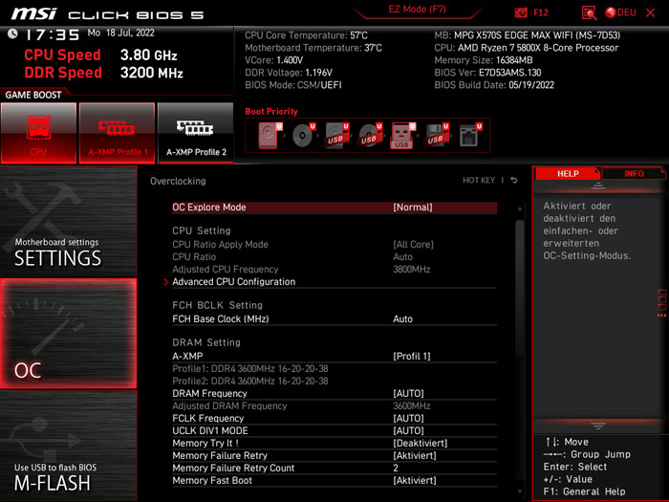The height and width of the screenshot is (502, 669).
Task: Click the date Mo 18 Jul, 2022
Action: pyautogui.click(x=120, y=33)
